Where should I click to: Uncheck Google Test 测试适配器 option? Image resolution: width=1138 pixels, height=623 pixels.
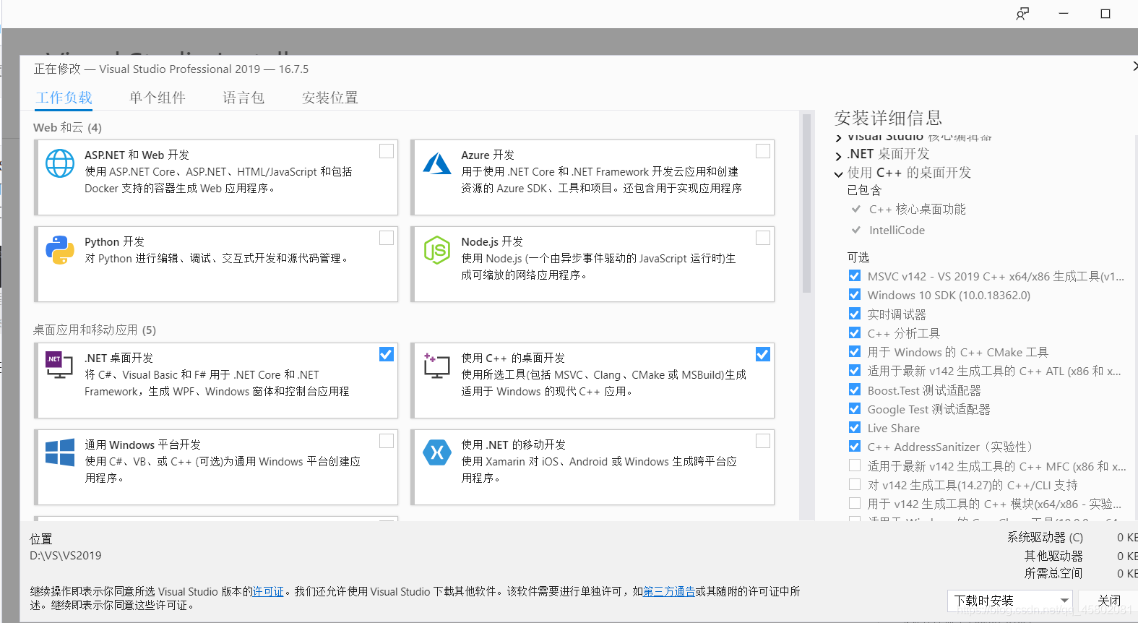855,408
